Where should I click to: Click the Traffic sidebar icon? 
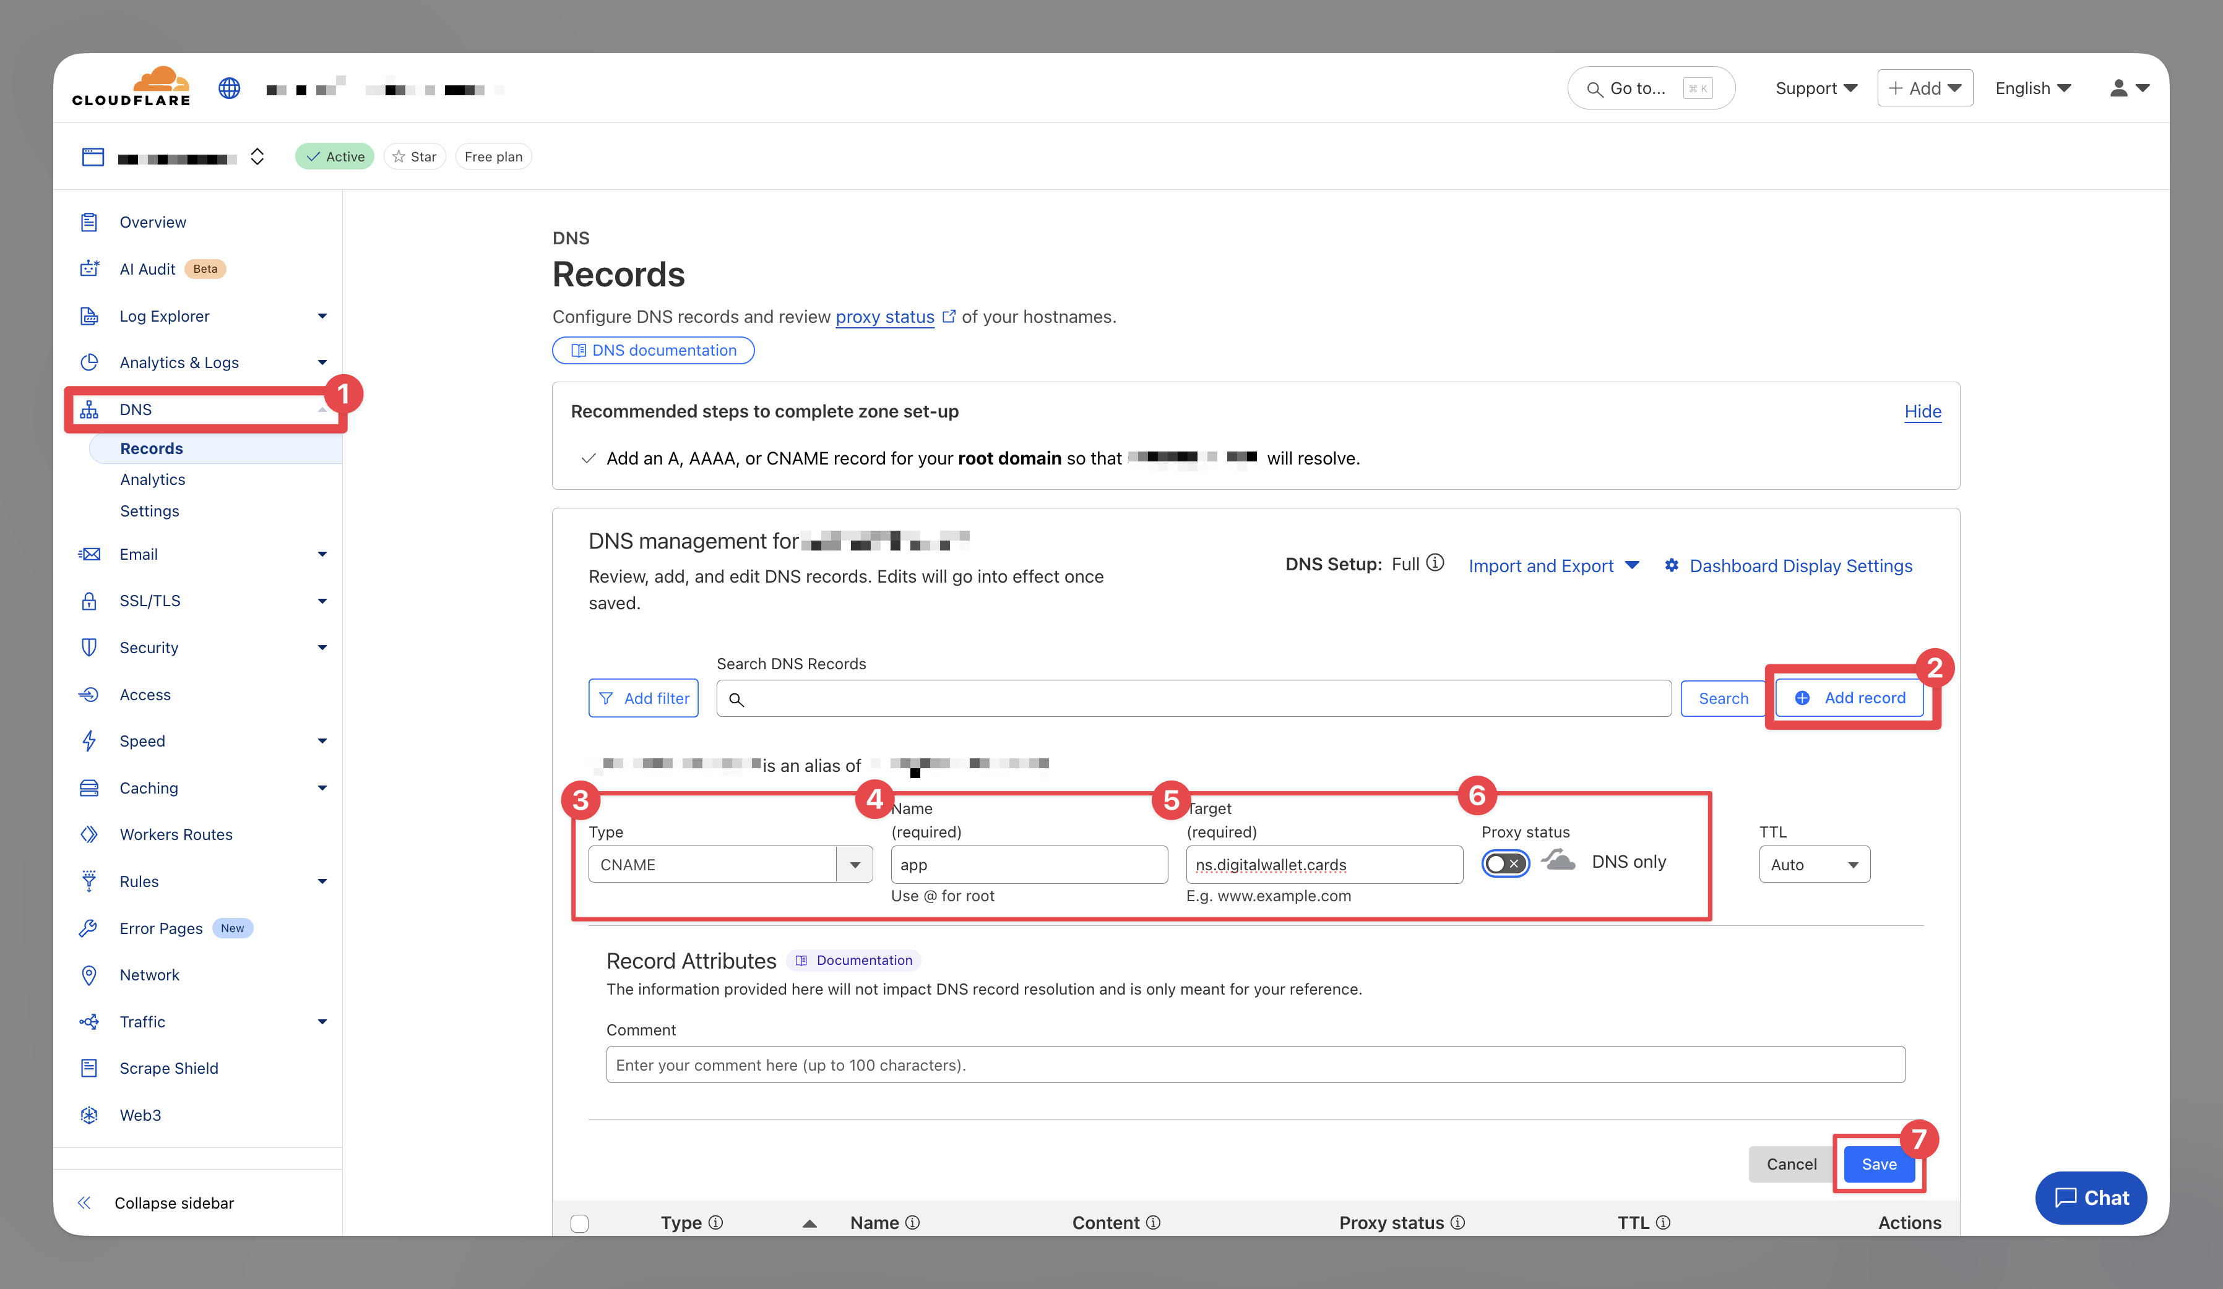tap(89, 1022)
